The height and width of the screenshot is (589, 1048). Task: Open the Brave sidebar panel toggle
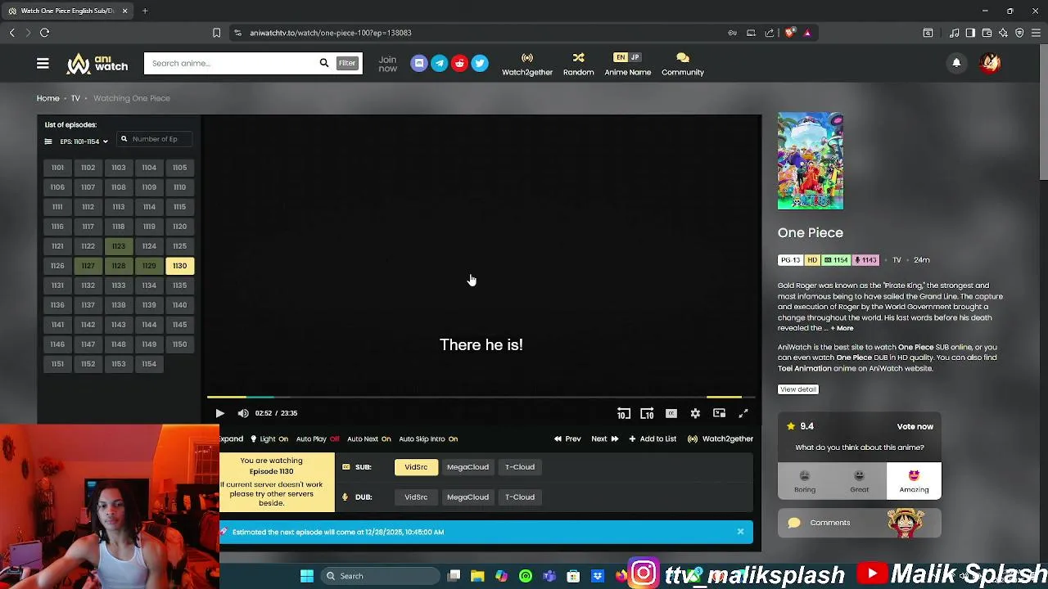click(970, 33)
